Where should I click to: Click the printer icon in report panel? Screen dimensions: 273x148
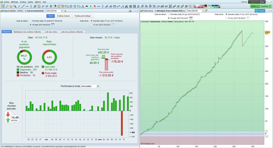(130, 11)
